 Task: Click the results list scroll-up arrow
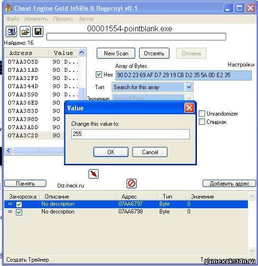point(82,53)
